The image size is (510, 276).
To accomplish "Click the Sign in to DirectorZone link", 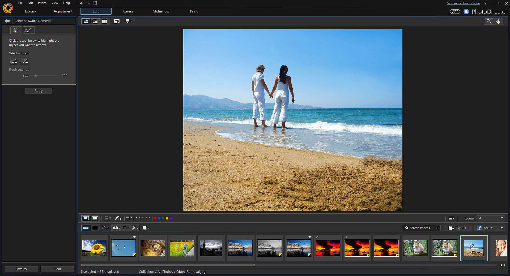I will [x=463, y=3].
